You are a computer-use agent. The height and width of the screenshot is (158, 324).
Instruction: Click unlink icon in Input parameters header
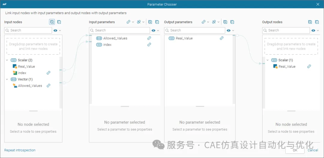[x=139, y=22]
